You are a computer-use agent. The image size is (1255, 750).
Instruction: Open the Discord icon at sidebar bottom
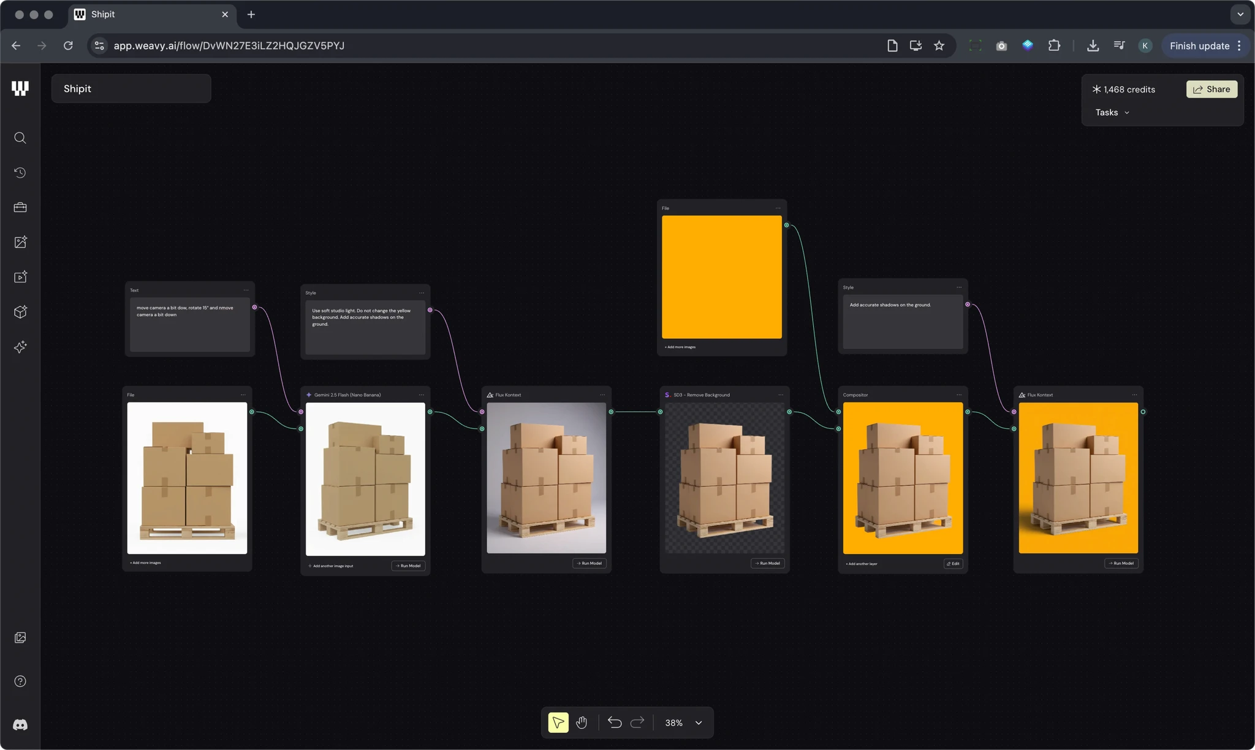tap(20, 725)
